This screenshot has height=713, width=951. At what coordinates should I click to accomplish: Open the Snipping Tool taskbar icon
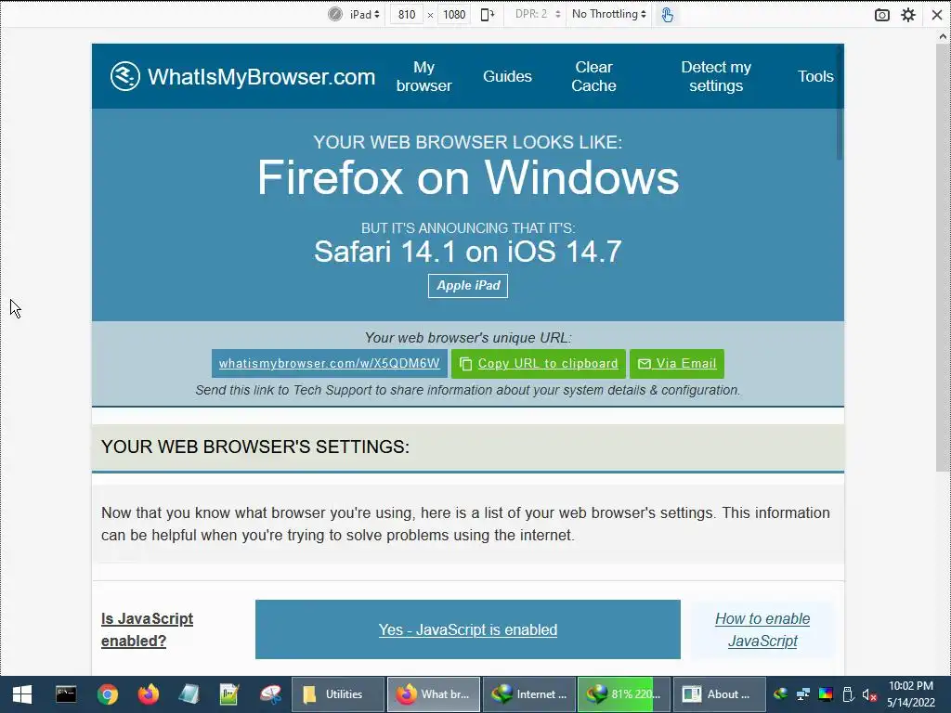point(270,694)
